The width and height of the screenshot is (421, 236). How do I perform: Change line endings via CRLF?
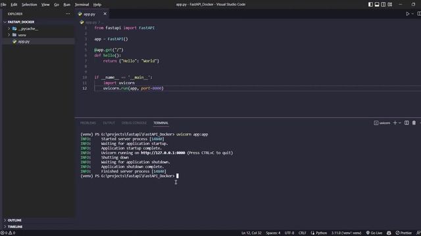(302, 233)
